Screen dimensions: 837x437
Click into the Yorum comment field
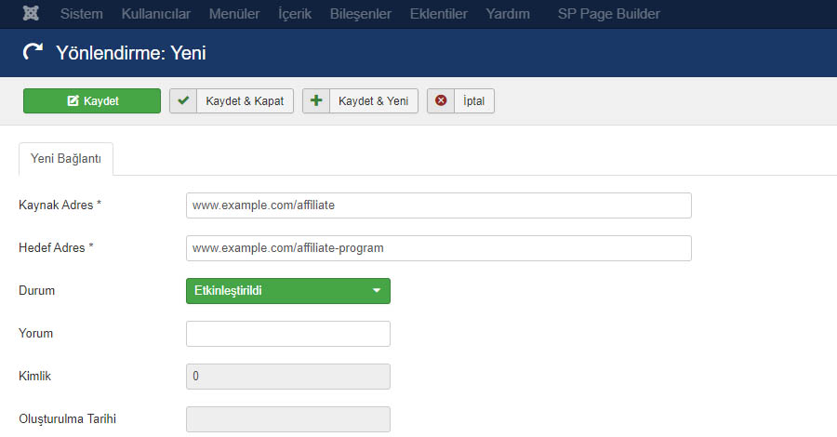point(288,334)
